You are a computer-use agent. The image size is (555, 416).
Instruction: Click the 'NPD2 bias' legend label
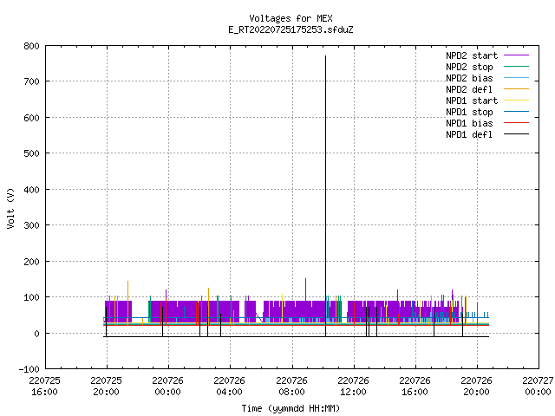tap(469, 78)
